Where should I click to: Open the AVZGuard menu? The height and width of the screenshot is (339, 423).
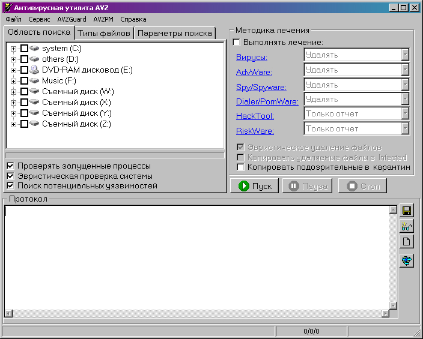(x=72, y=19)
